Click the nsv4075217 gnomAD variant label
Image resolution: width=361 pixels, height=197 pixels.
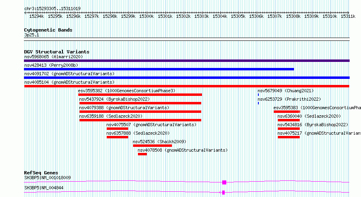coord(319,133)
